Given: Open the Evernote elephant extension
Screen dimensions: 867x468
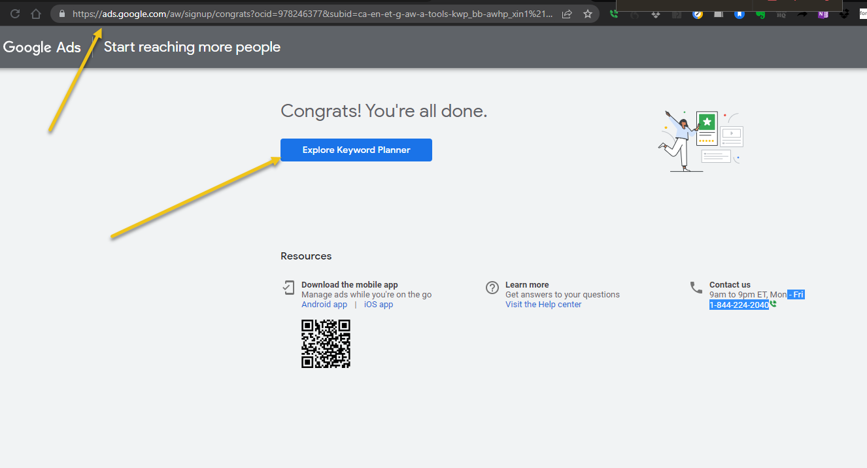Looking at the screenshot, I should pos(760,14).
